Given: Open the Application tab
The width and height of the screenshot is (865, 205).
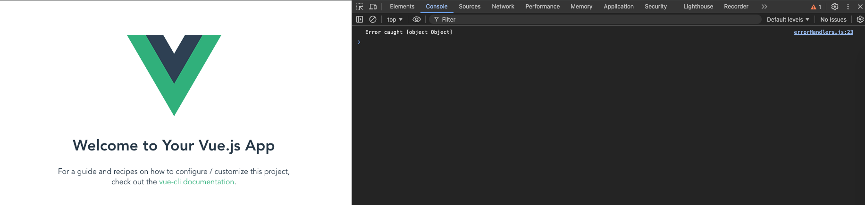Looking at the screenshot, I should pos(619,7).
